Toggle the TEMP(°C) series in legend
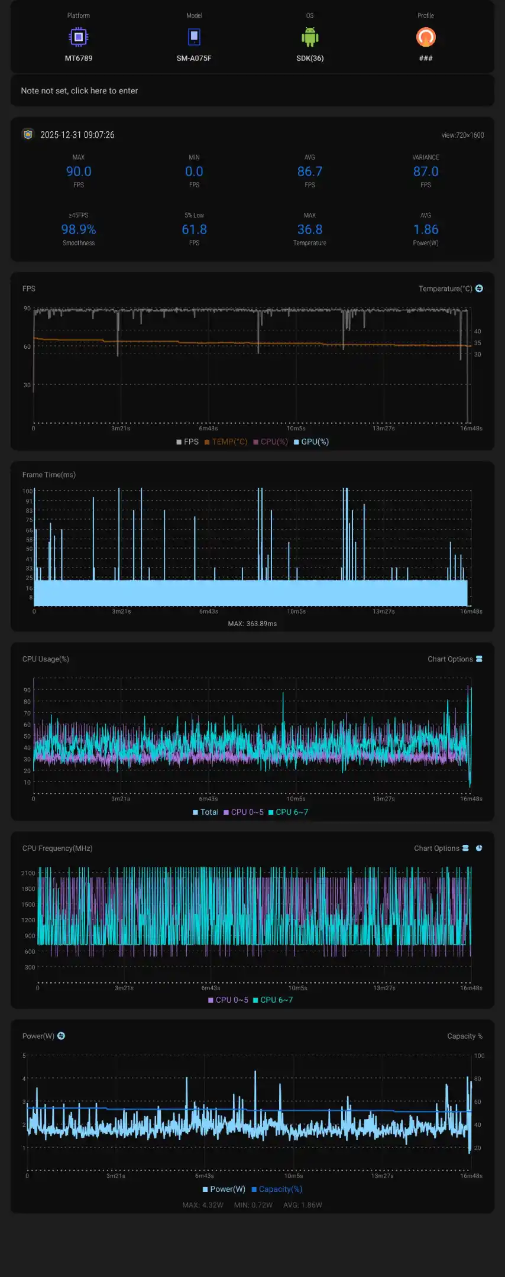This screenshot has width=505, height=1277. pos(226,442)
